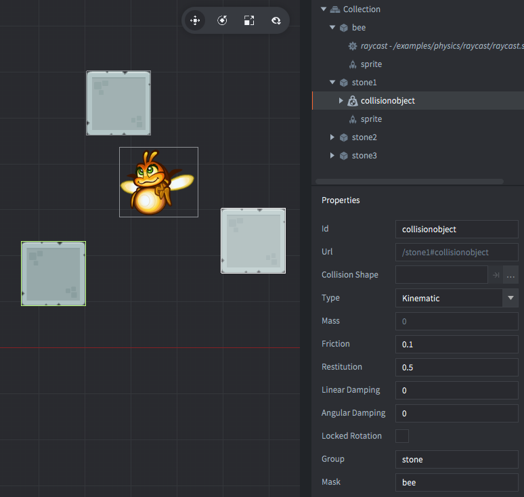The height and width of the screenshot is (497, 524).
Task: Collapse the root Collection node
Action: (324, 9)
